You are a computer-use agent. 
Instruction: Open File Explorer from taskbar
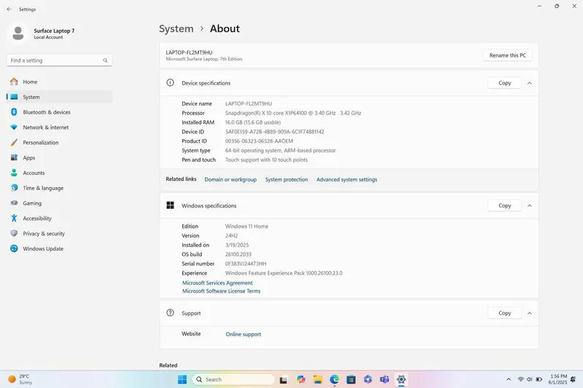click(x=318, y=379)
